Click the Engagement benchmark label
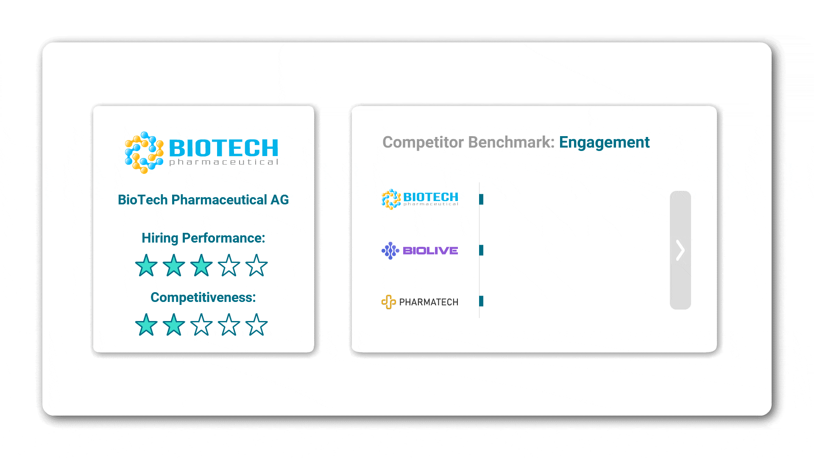The image size is (814, 458). [x=604, y=142]
